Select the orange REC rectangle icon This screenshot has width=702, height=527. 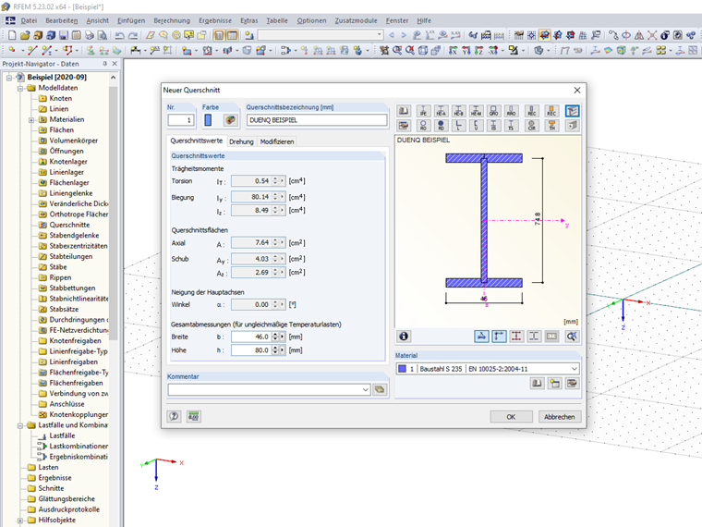551,111
